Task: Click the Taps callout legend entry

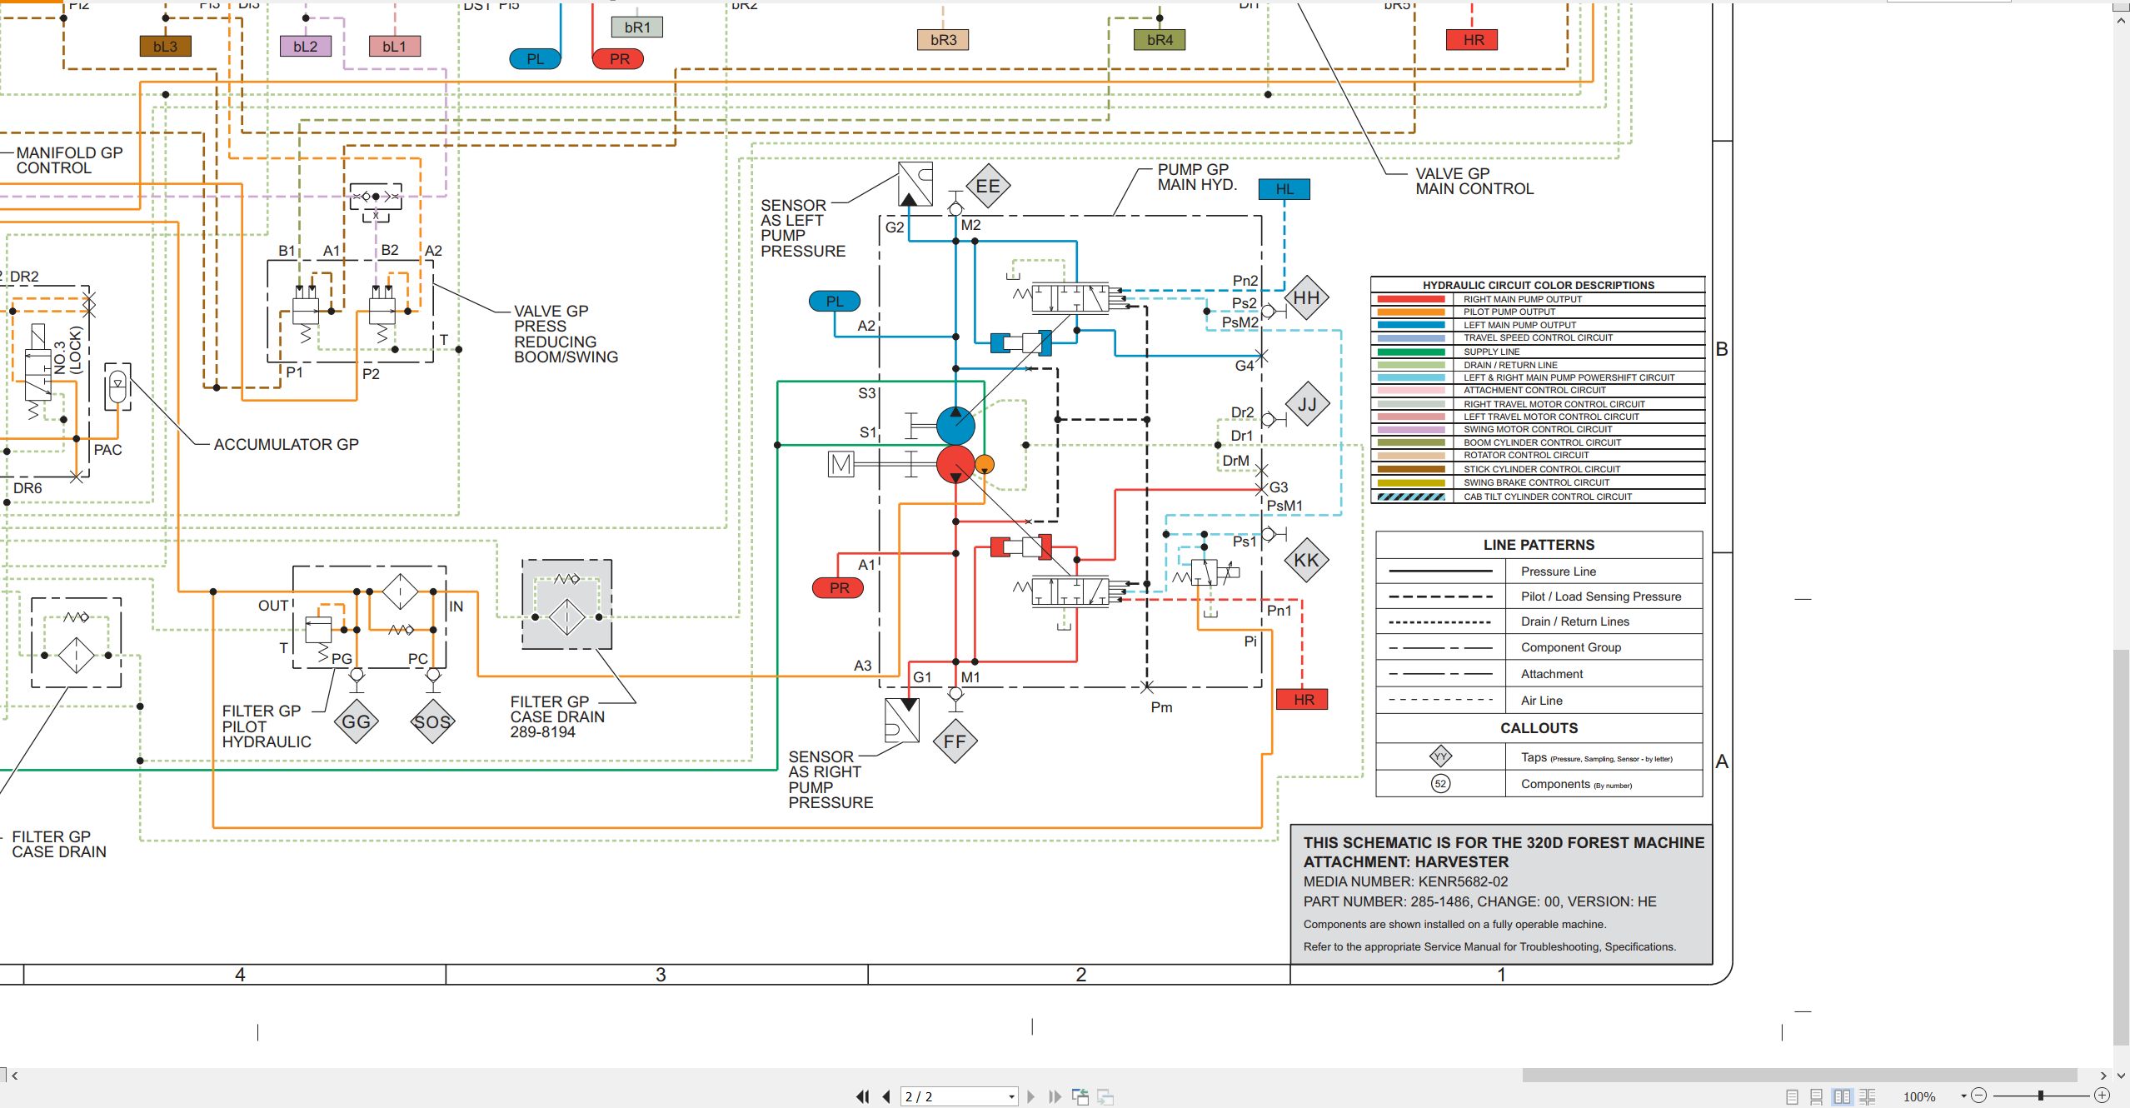Action: 1539,757
